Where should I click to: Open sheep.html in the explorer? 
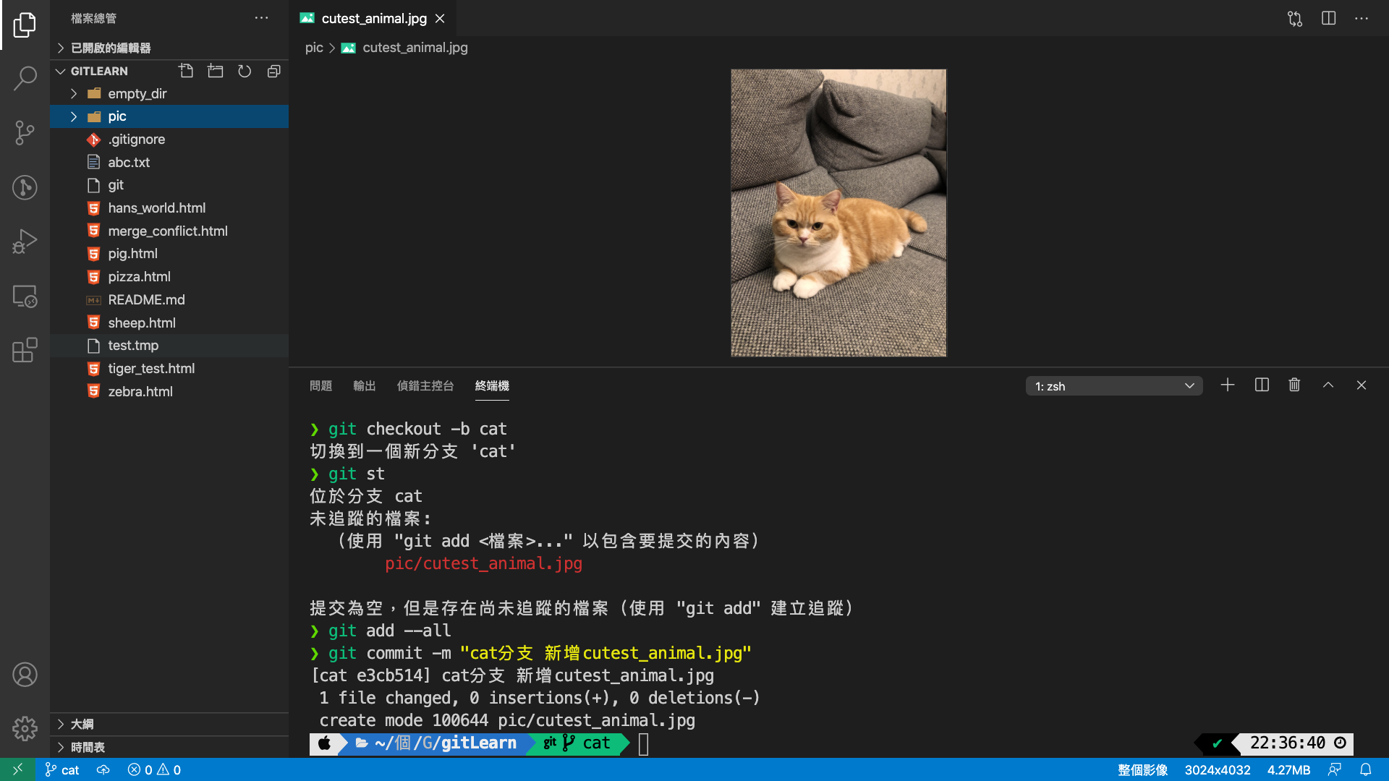169,323
